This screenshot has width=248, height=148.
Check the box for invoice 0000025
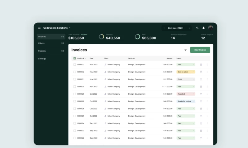[74, 116]
